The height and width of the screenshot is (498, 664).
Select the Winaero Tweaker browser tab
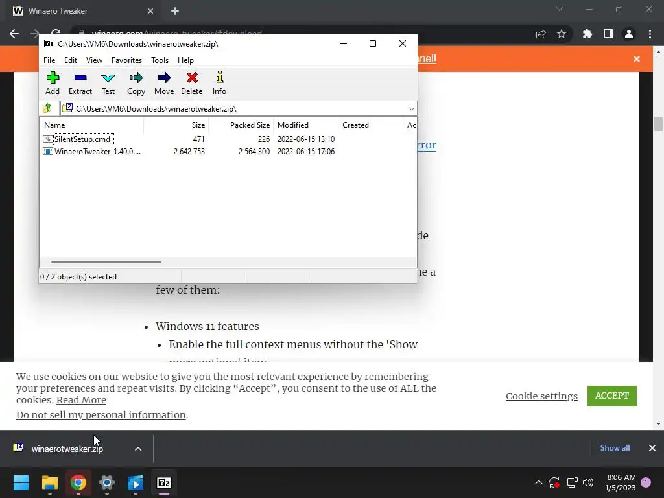[x=82, y=11]
